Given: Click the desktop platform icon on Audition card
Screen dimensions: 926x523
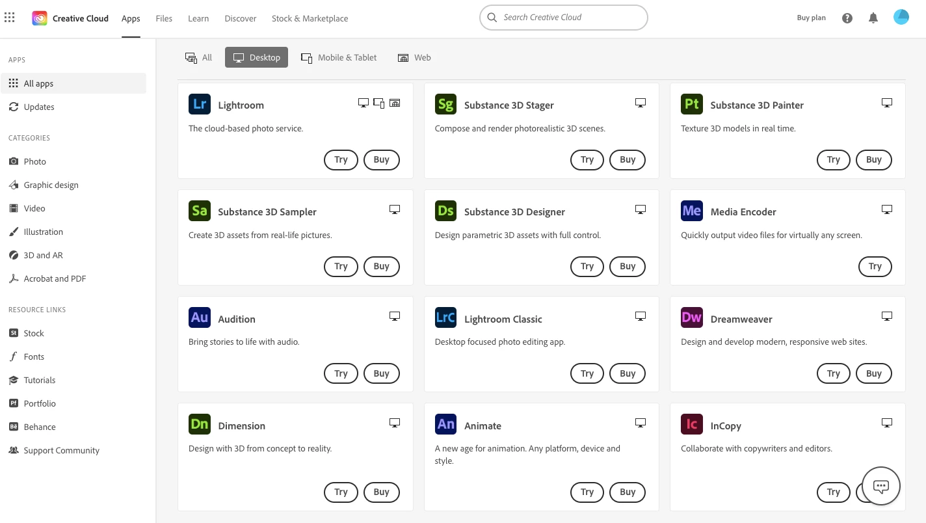Looking at the screenshot, I should pyautogui.click(x=395, y=316).
